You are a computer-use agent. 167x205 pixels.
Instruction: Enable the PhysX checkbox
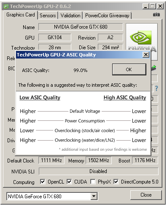pyautogui.click(x=93, y=182)
